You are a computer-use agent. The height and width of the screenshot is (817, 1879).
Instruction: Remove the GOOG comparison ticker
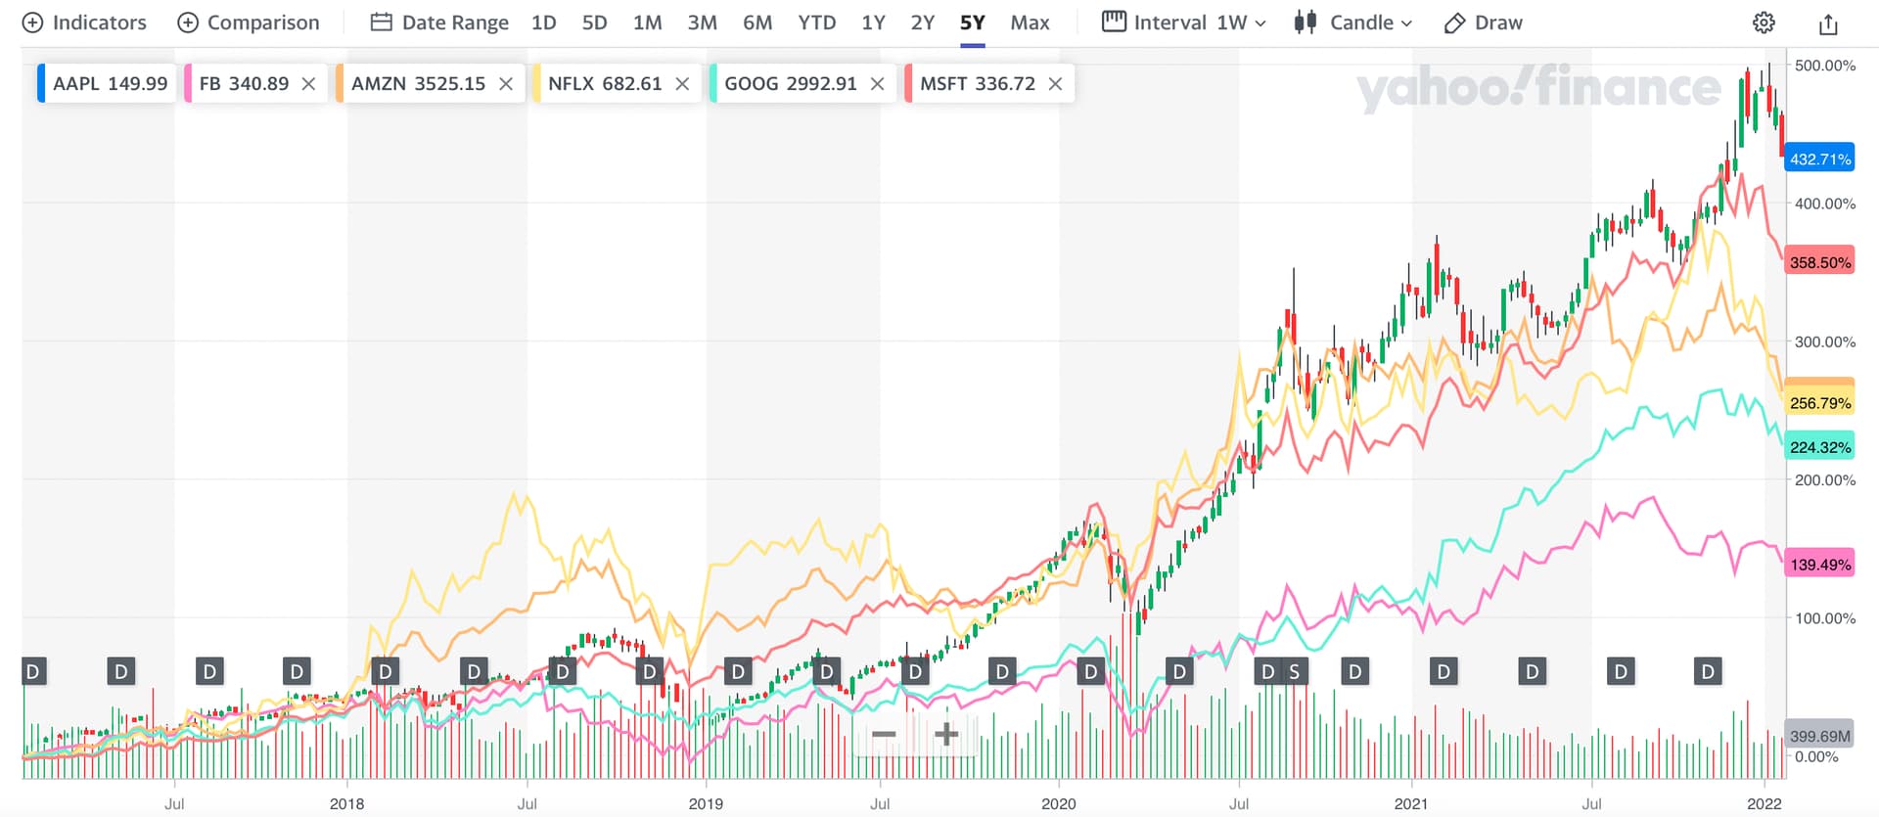tap(877, 84)
